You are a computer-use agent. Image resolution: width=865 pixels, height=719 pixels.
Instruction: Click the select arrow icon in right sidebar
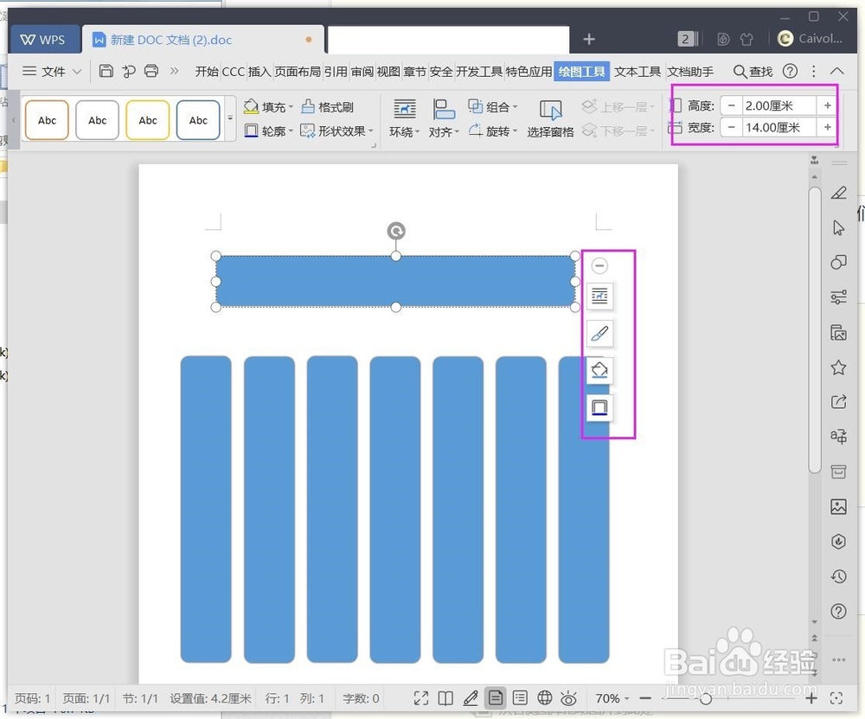[838, 227]
